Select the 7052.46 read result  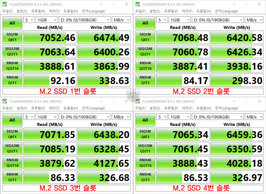click(50, 37)
